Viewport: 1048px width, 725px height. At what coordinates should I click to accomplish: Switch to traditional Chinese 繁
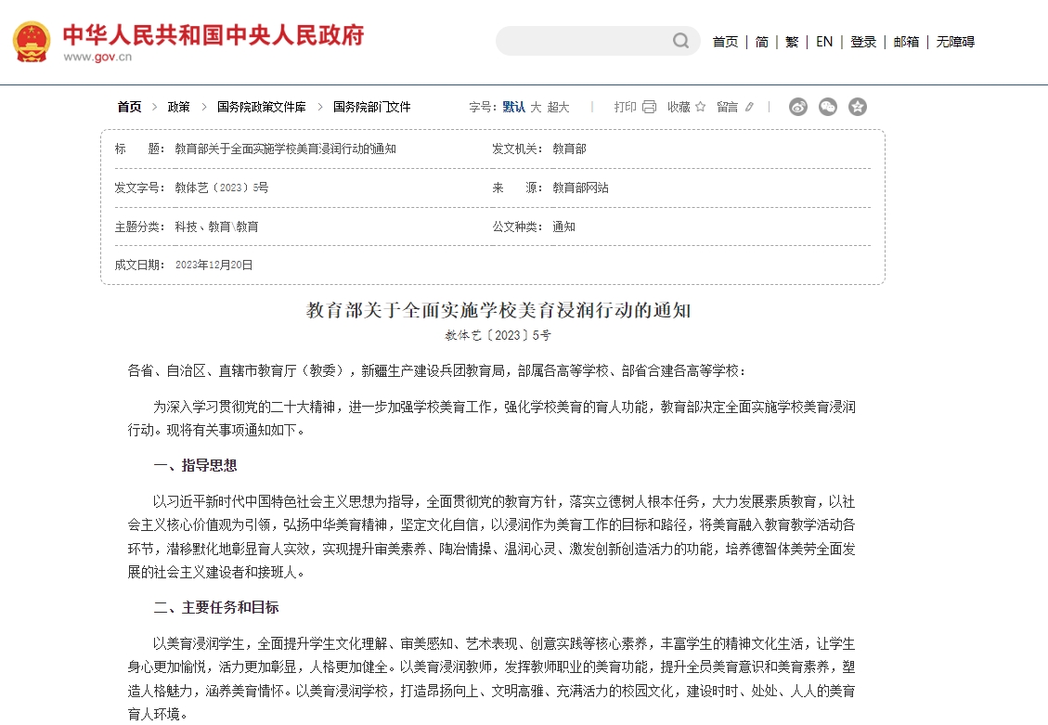[x=792, y=42]
